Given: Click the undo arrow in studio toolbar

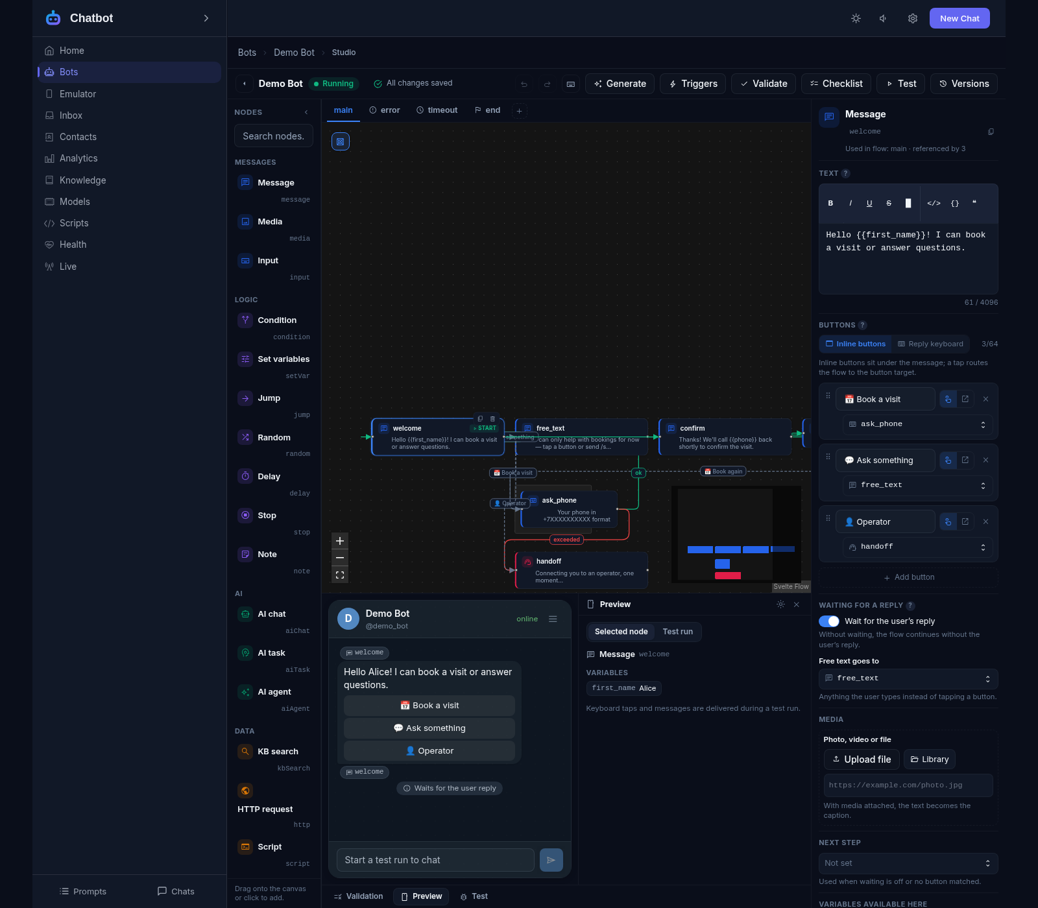Looking at the screenshot, I should tap(524, 84).
